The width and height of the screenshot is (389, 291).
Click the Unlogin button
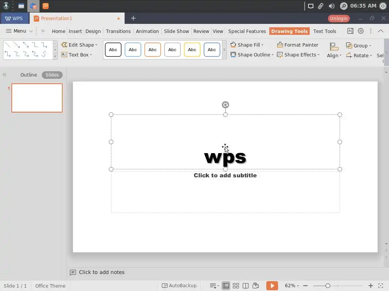(338, 18)
